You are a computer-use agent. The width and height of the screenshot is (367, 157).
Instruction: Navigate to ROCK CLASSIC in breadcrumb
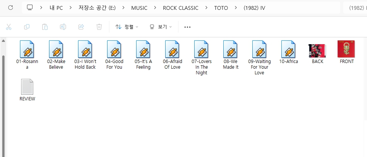pyautogui.click(x=180, y=8)
